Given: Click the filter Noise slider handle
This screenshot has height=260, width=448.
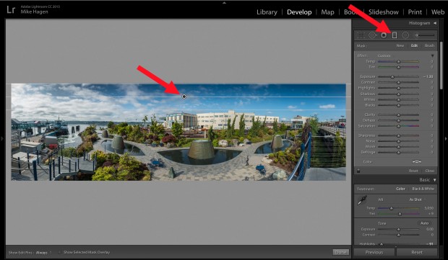Looking at the screenshot, I should tap(399, 141).
